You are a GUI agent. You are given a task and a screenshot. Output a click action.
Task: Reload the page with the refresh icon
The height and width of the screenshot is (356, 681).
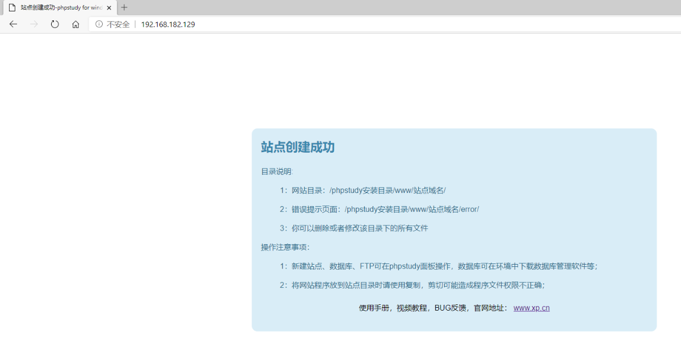(x=55, y=24)
